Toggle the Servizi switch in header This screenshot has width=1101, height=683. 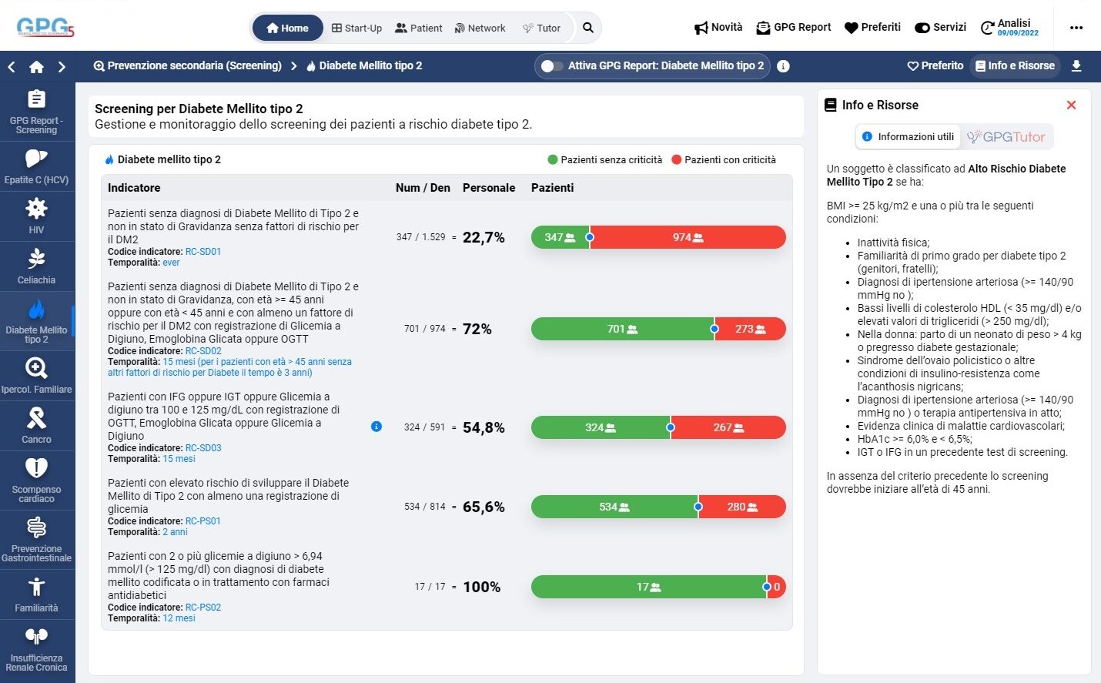(922, 28)
